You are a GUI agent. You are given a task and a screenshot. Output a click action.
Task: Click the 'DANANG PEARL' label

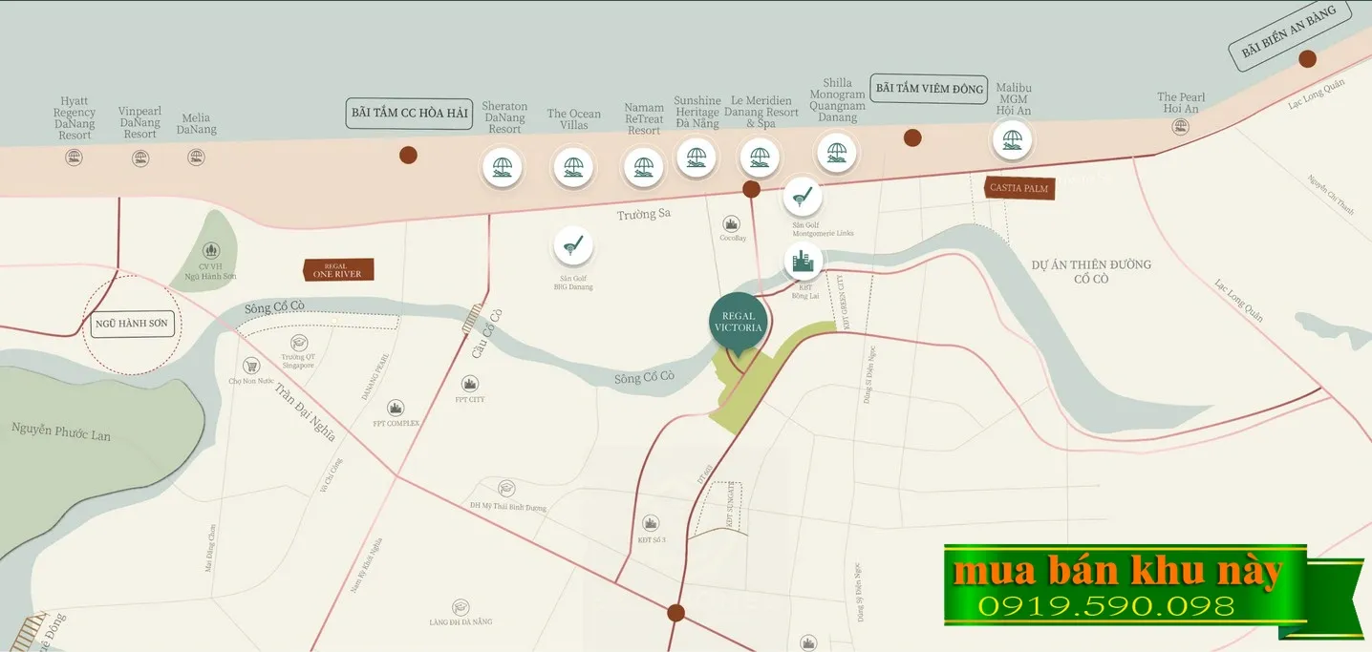(x=374, y=377)
